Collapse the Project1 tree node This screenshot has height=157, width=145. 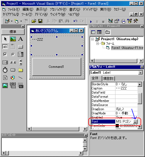coord(93,39)
